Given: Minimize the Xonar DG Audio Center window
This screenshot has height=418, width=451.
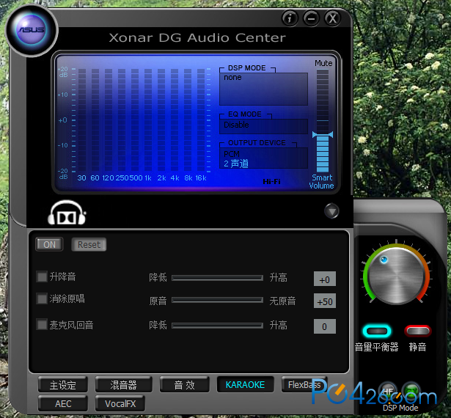Looking at the screenshot, I should coord(311,18).
